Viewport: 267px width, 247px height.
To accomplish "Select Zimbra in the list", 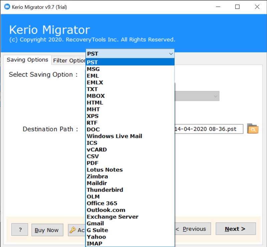I will pos(130,176).
